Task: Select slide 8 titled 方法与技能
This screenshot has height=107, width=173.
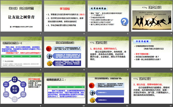Action: point(152,52)
